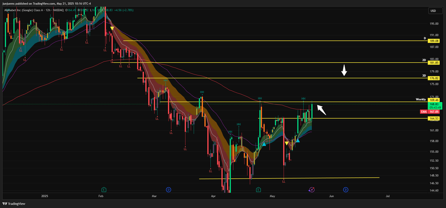Click the 148.50 price axis value
The height and width of the screenshot is (208, 446).
pos(434,176)
